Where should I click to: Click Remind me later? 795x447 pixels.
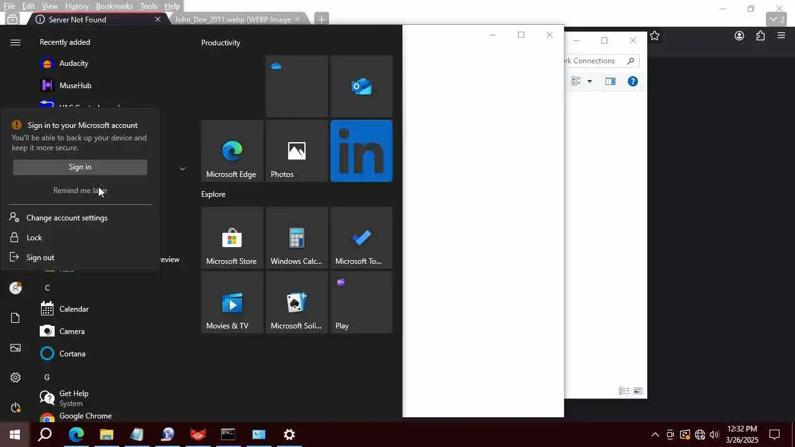pos(80,191)
